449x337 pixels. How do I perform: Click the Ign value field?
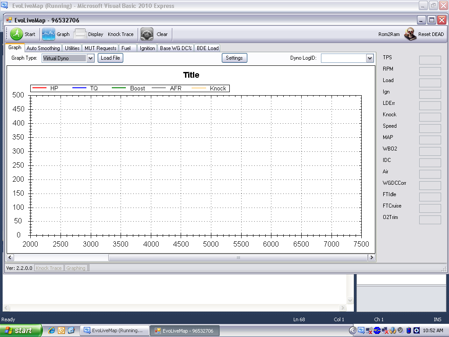[x=430, y=94]
